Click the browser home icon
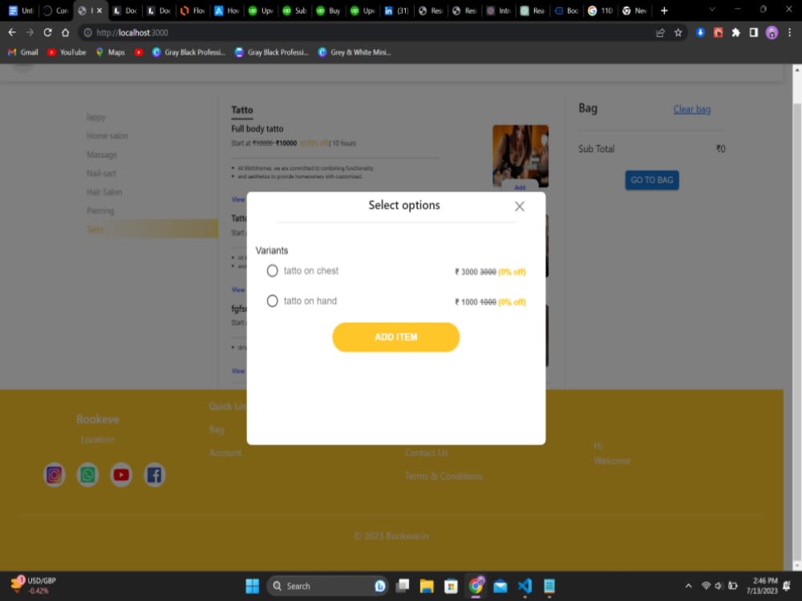This screenshot has height=601, width=802. coord(66,33)
